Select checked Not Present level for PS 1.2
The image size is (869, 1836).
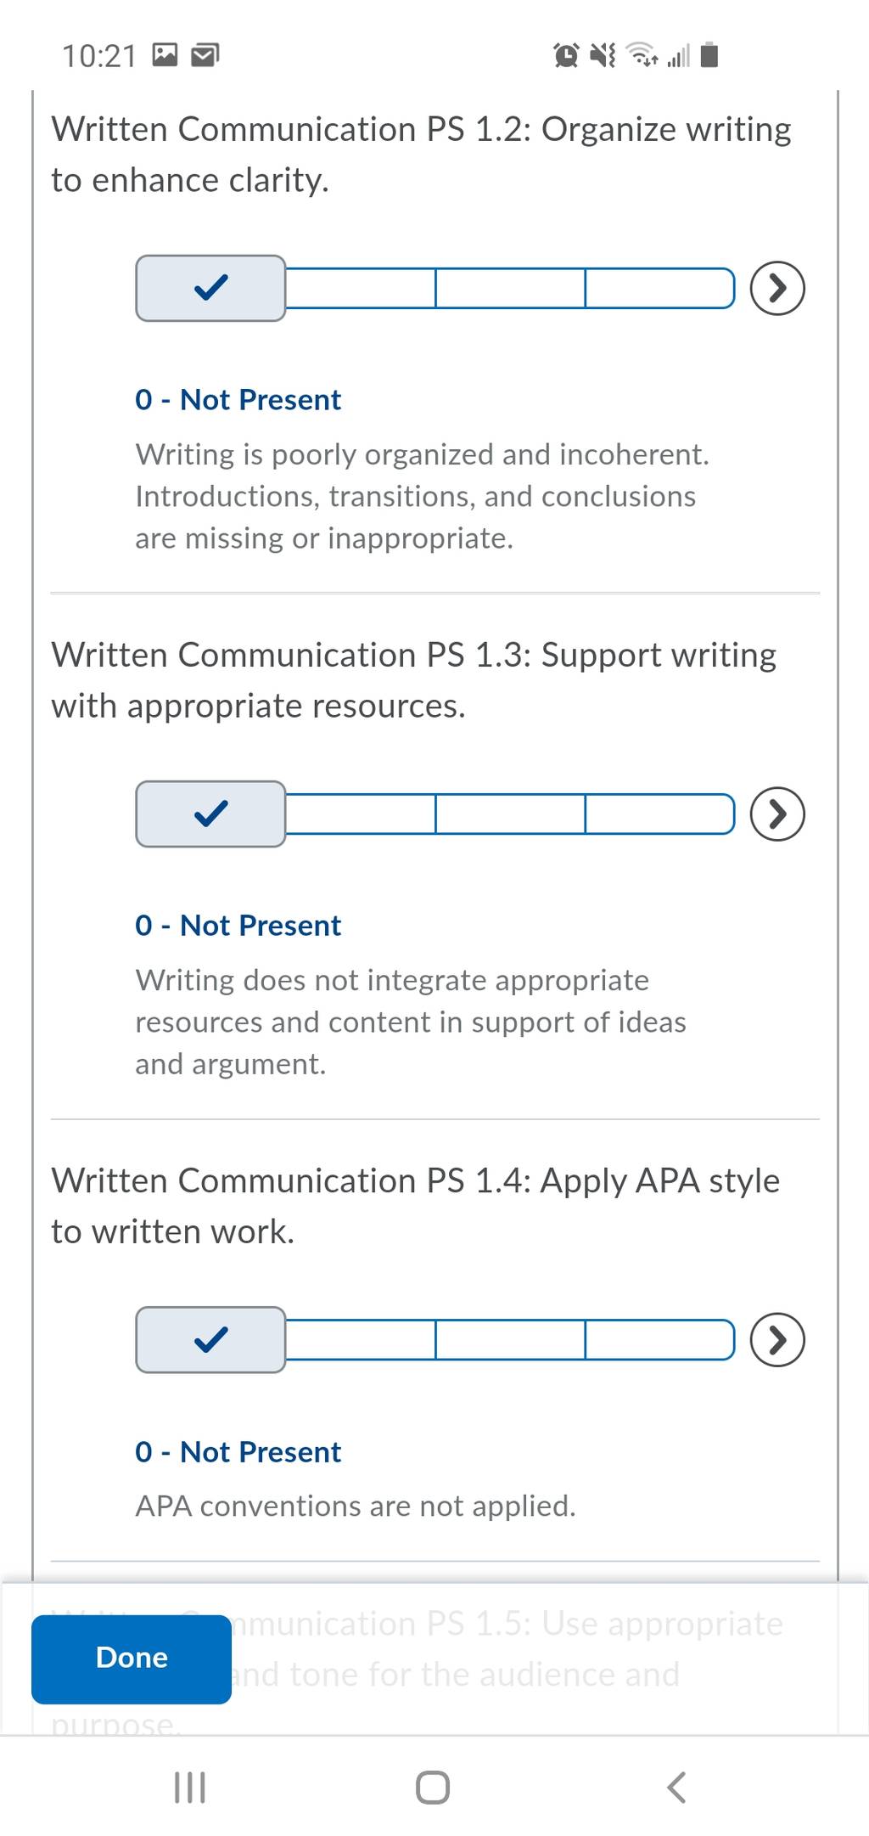pyautogui.click(x=210, y=289)
